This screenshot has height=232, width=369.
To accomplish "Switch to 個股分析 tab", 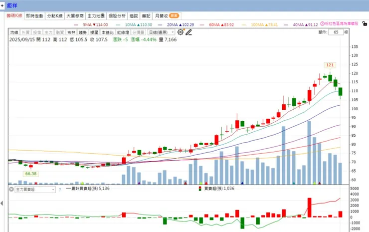I will click(x=117, y=16).
